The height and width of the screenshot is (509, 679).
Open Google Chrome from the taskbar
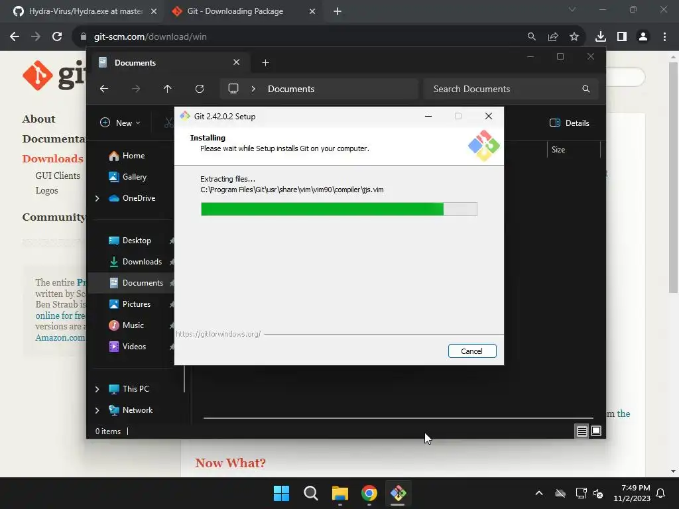pos(369,493)
